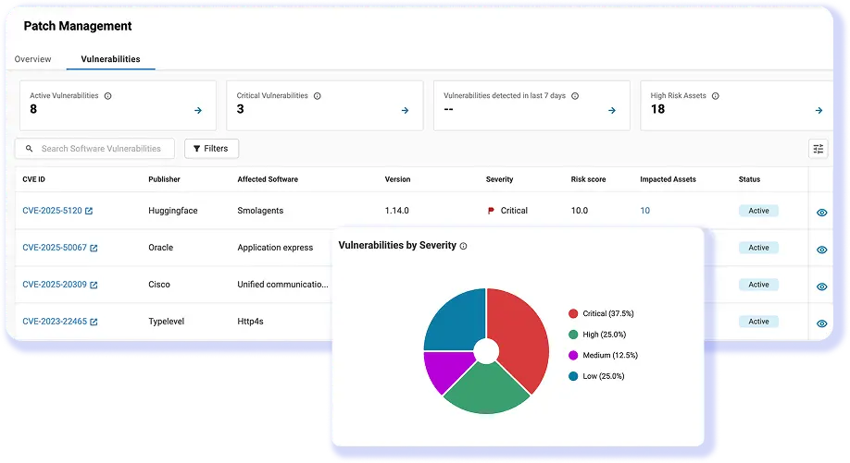This screenshot has height=463, width=850.
Task: Open external link icon beside CVE-2025-5120
Action: click(x=89, y=211)
